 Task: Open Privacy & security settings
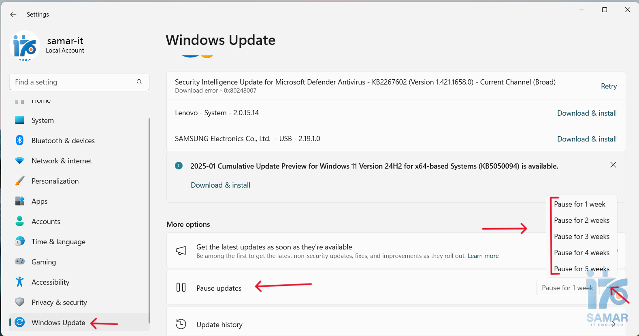tap(59, 302)
